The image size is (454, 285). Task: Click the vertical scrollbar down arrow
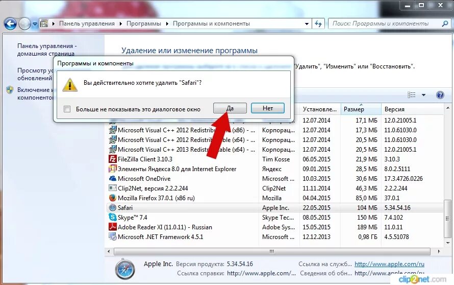pos(448,243)
